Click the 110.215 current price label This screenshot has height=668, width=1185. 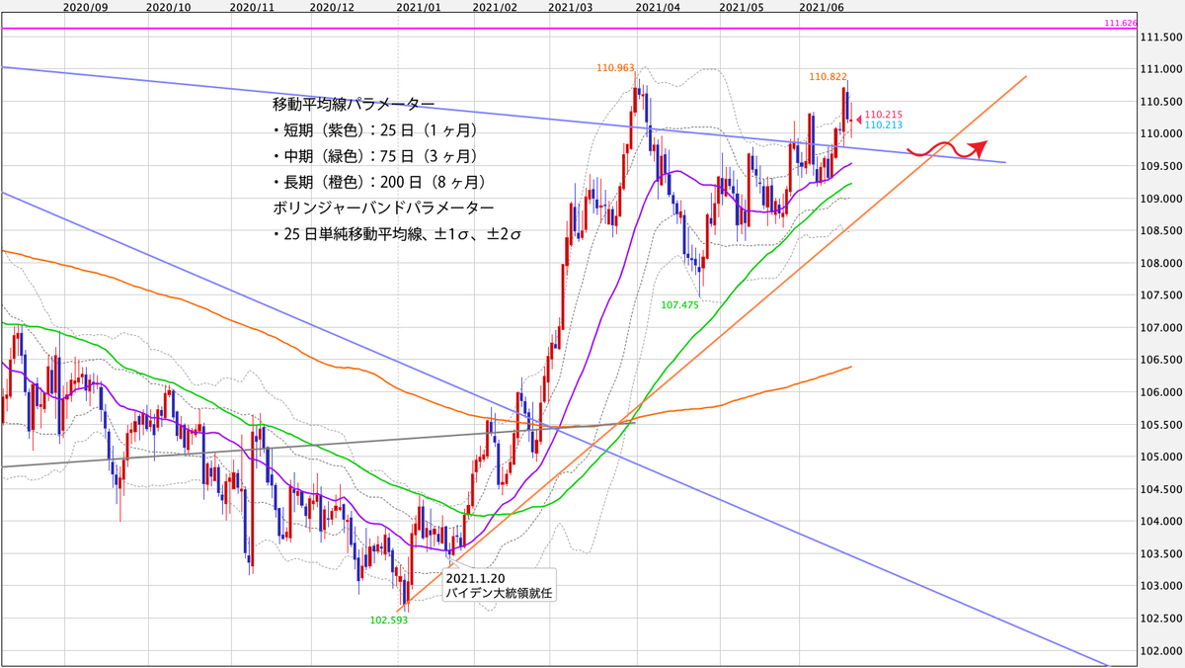tap(884, 115)
